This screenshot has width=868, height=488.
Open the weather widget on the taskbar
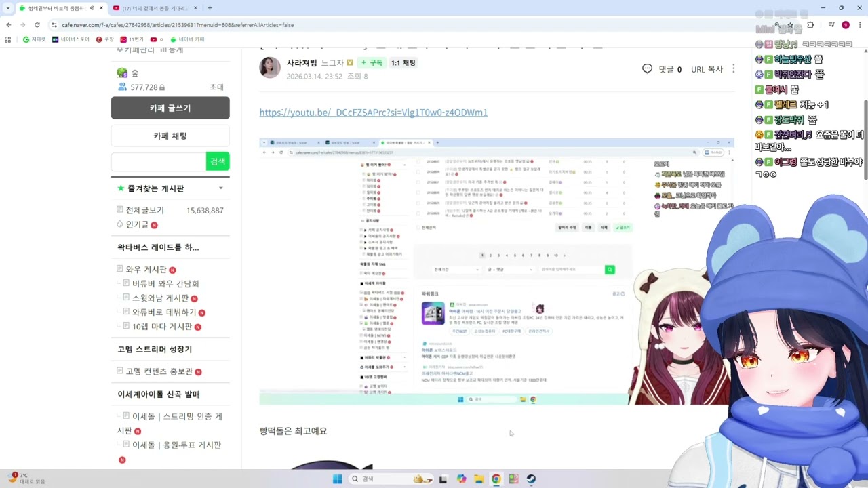(27, 479)
